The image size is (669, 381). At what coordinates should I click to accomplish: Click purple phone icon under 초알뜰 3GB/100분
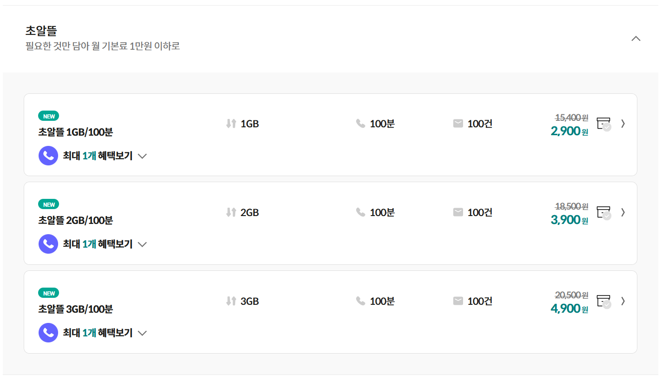pos(48,333)
